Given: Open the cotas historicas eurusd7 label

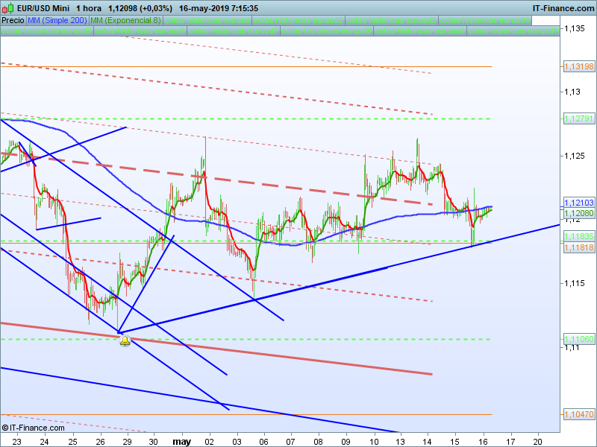Looking at the screenshot, I should 233,31.
